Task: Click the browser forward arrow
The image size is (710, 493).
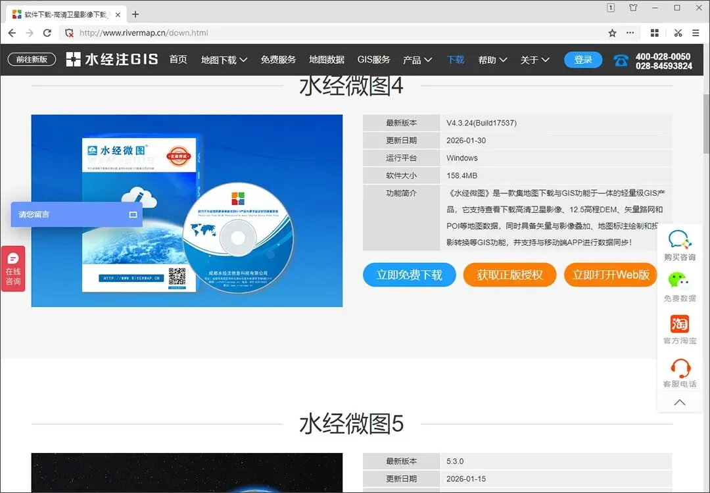Action: click(30, 33)
